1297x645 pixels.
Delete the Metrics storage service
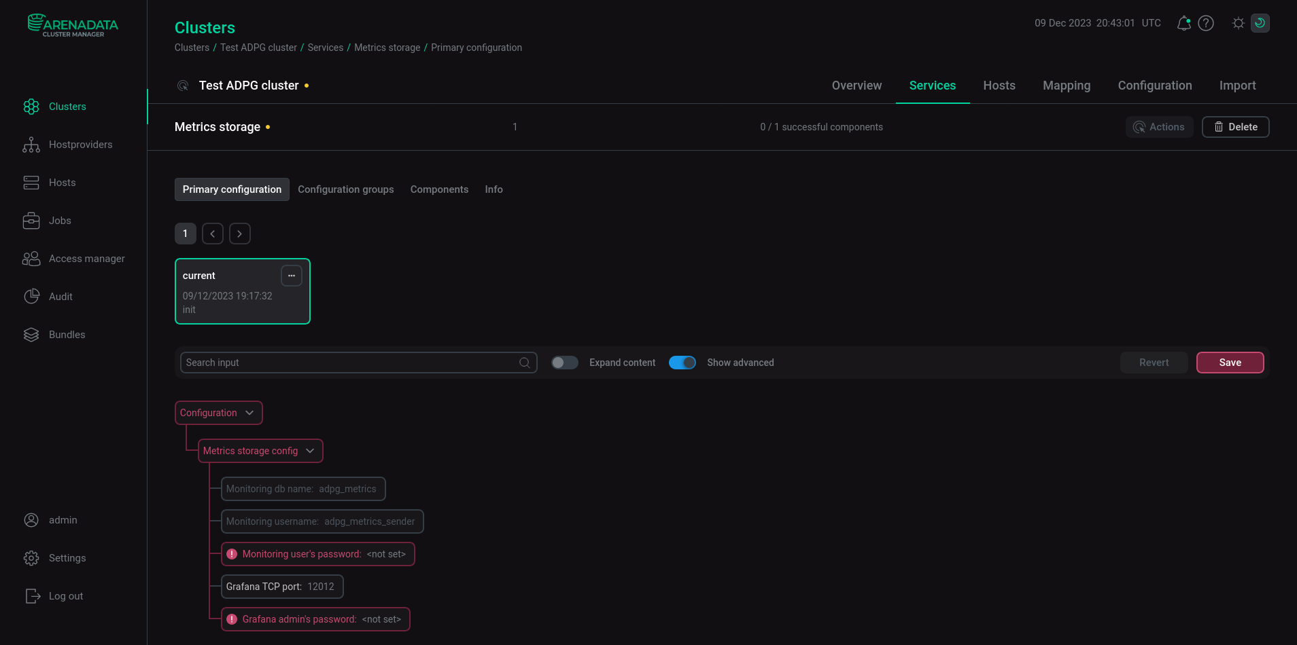tap(1235, 127)
